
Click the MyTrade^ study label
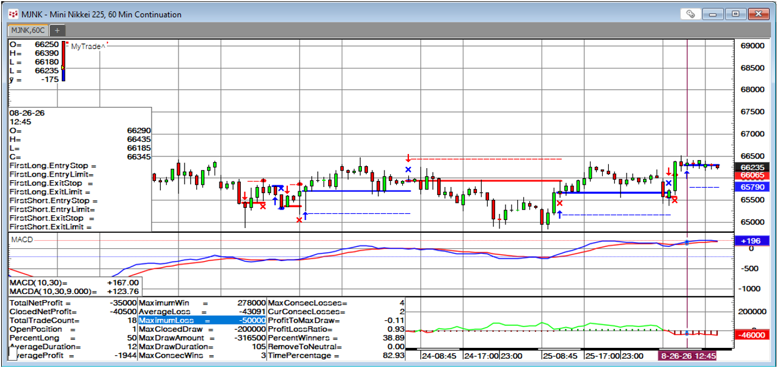(86, 46)
